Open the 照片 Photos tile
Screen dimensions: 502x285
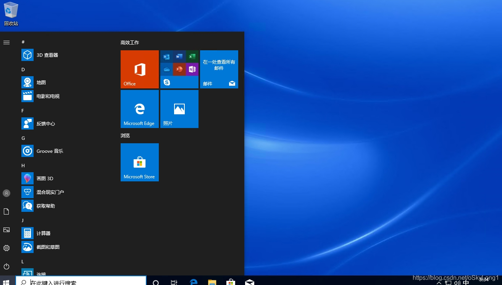pos(179,109)
